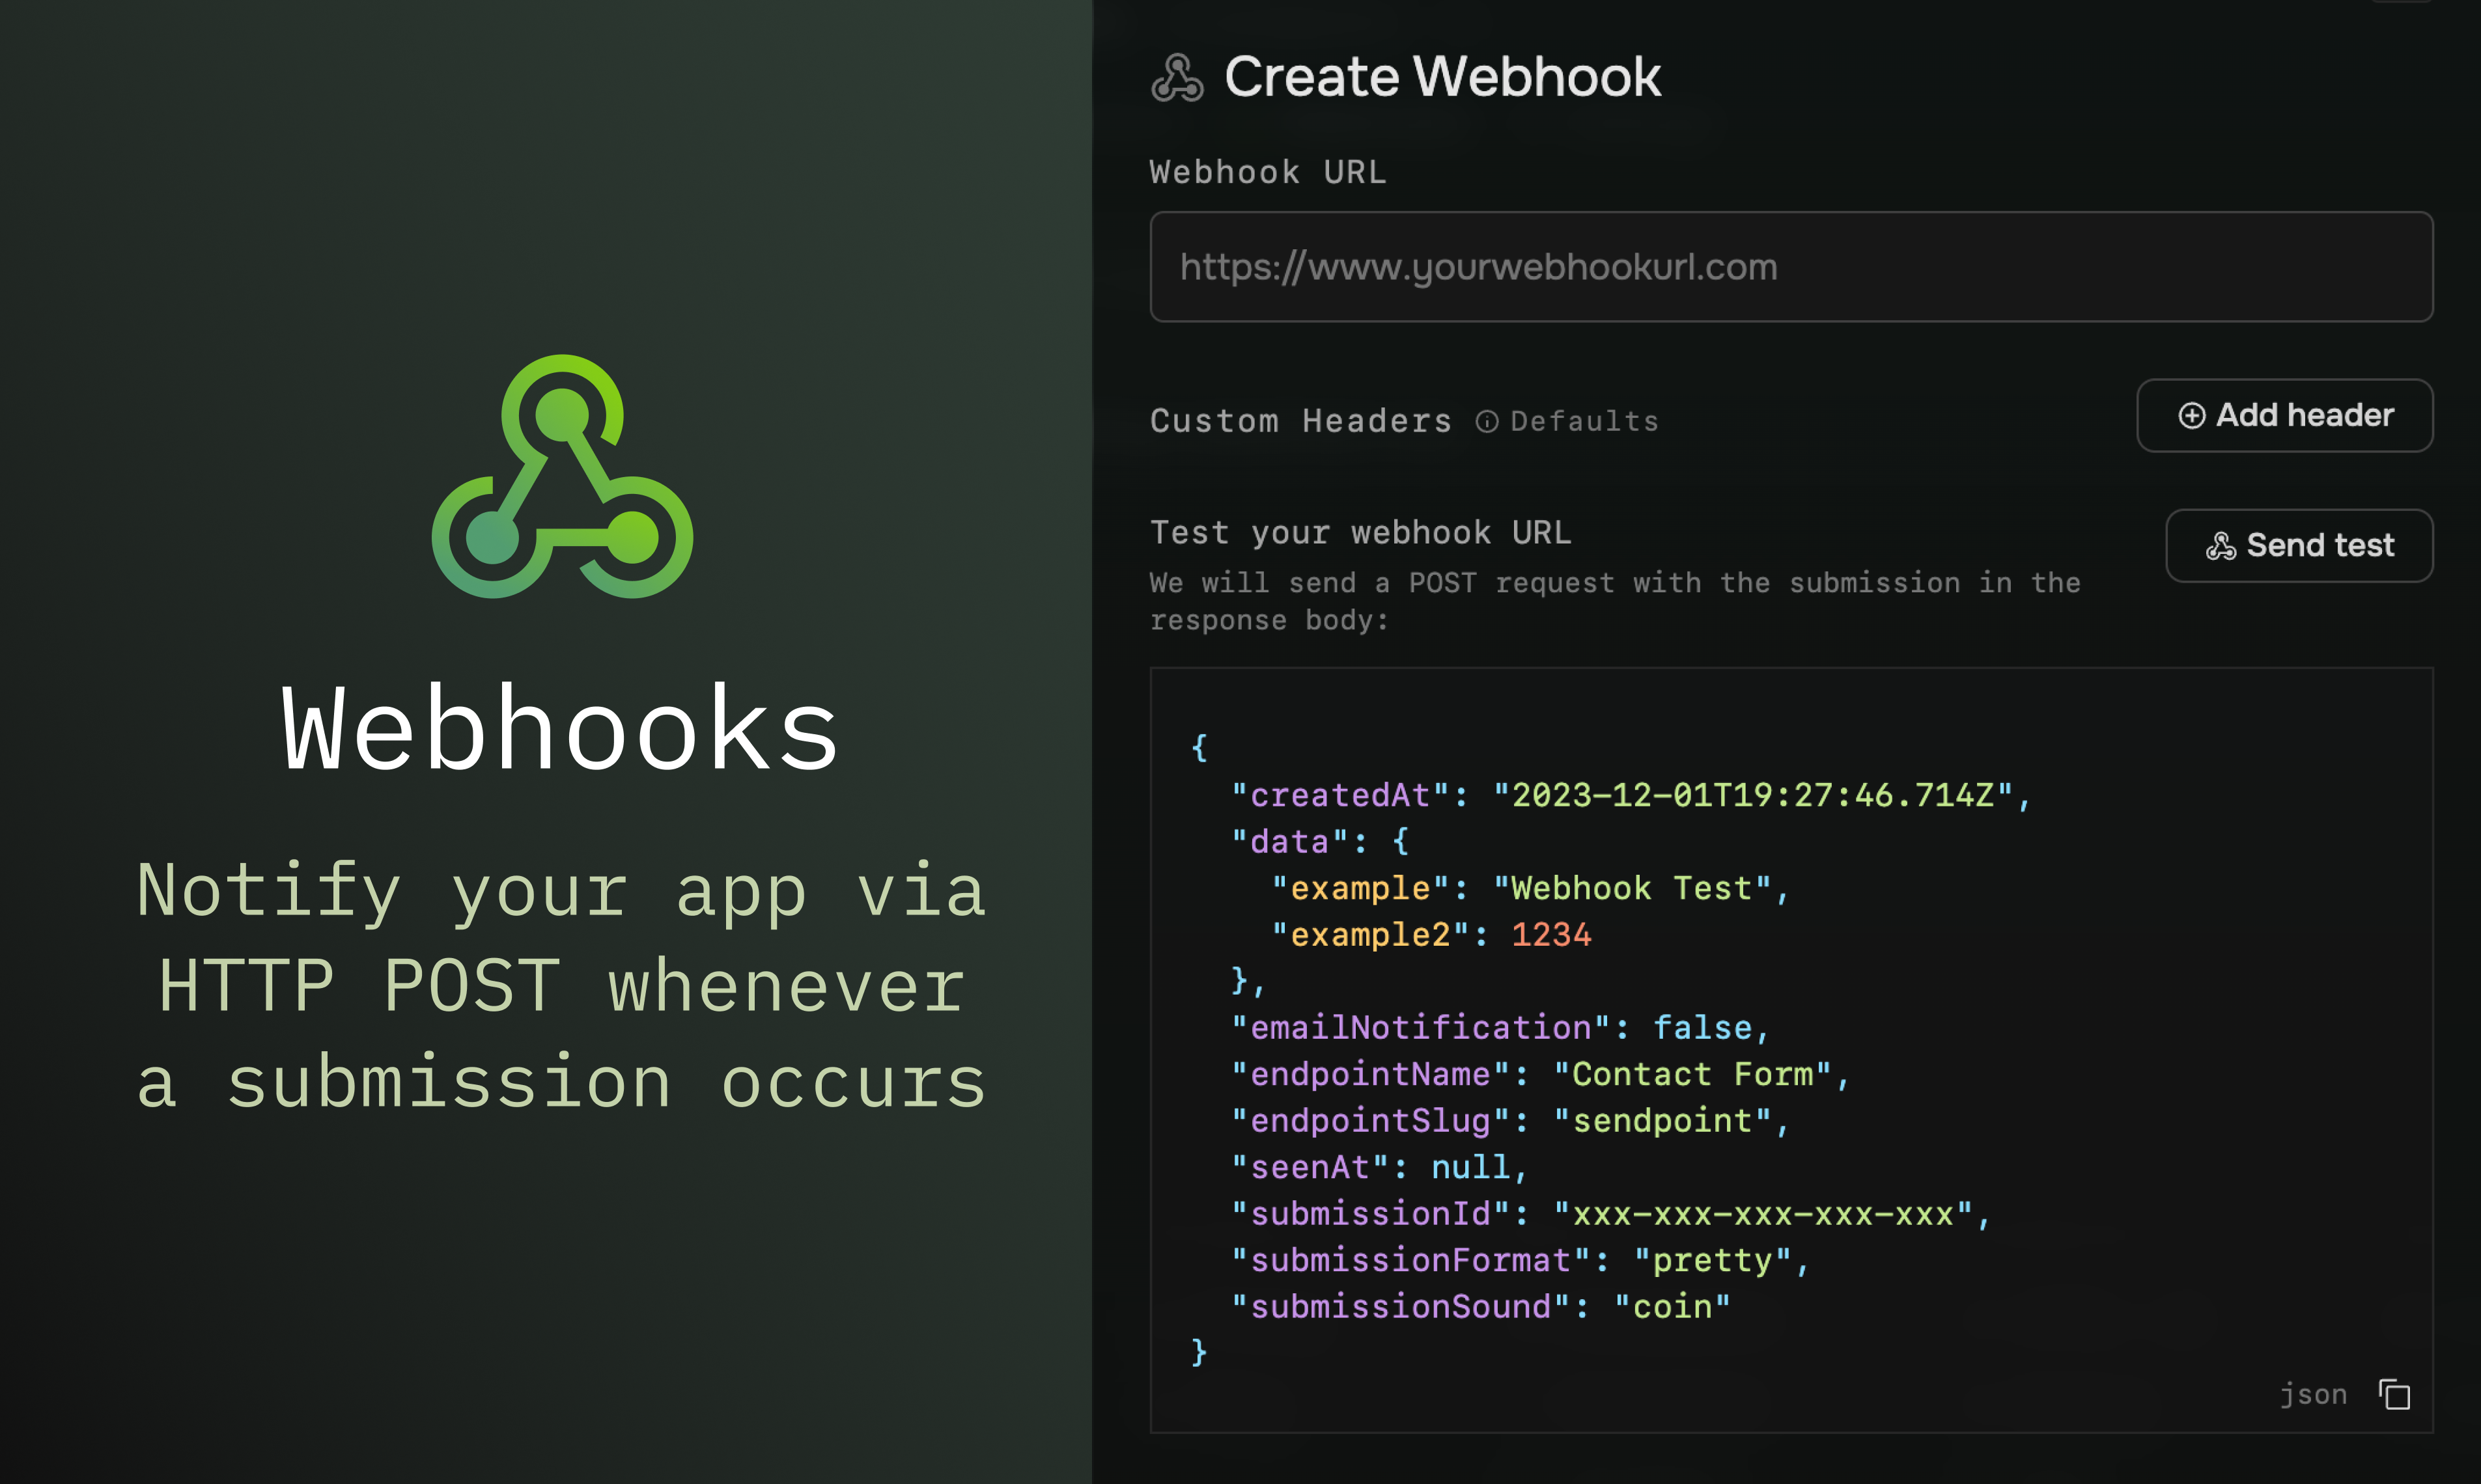2481x1484 pixels.
Task: Click the Add header button
Action: [2285, 415]
